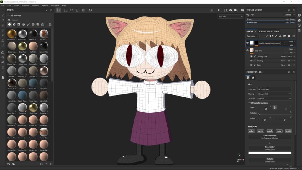Image resolution: width=302 pixels, height=170 pixels.
Task: Click the trash icon to delete layer
Action: tap(293, 36)
